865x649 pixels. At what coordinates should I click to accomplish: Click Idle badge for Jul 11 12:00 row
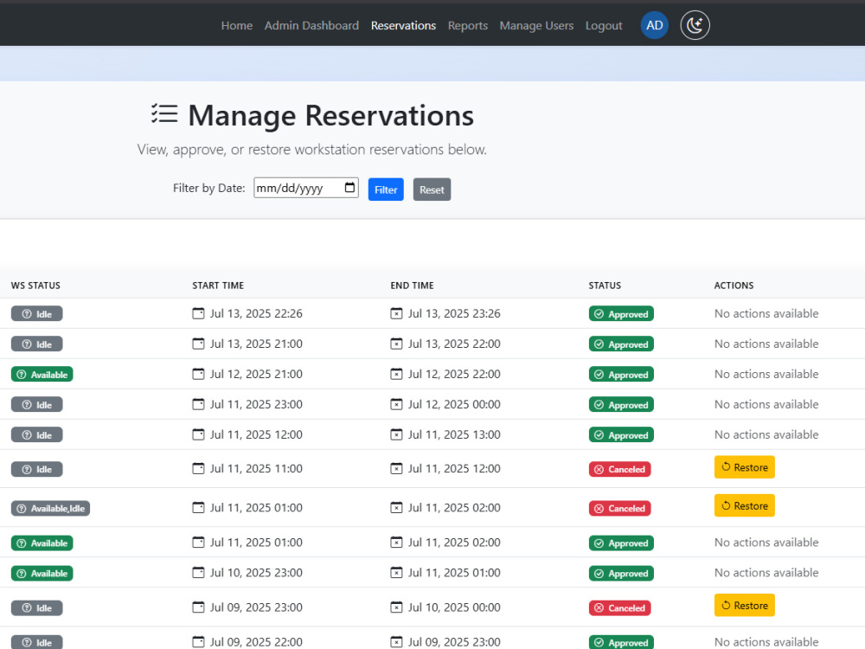click(x=37, y=435)
